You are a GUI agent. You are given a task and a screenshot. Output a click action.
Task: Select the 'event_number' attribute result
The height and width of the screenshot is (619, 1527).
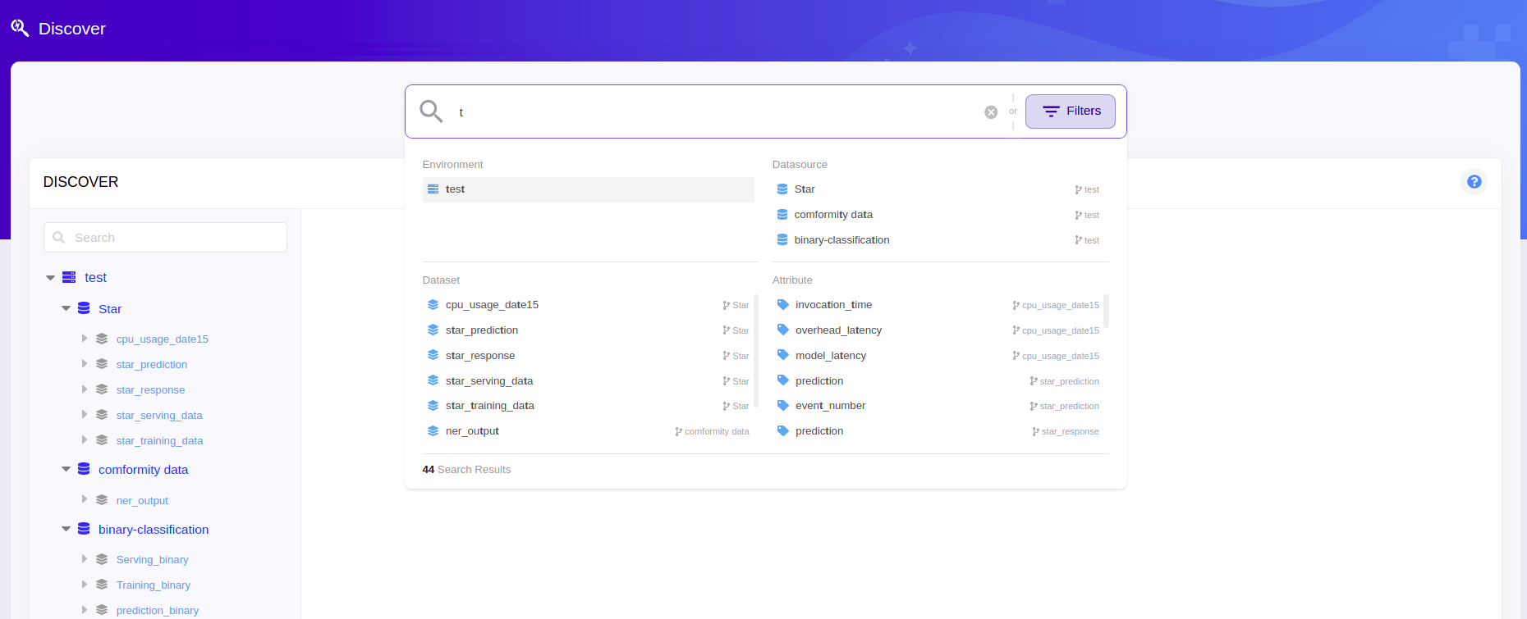point(938,406)
